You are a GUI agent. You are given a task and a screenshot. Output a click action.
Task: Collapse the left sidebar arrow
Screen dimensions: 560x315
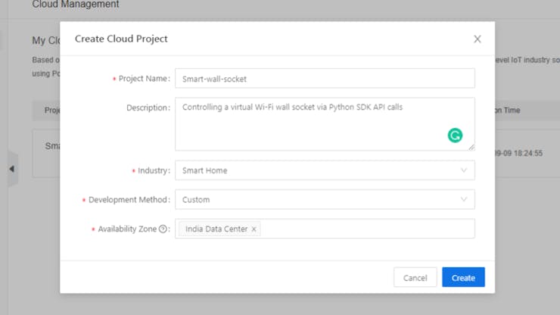11,169
